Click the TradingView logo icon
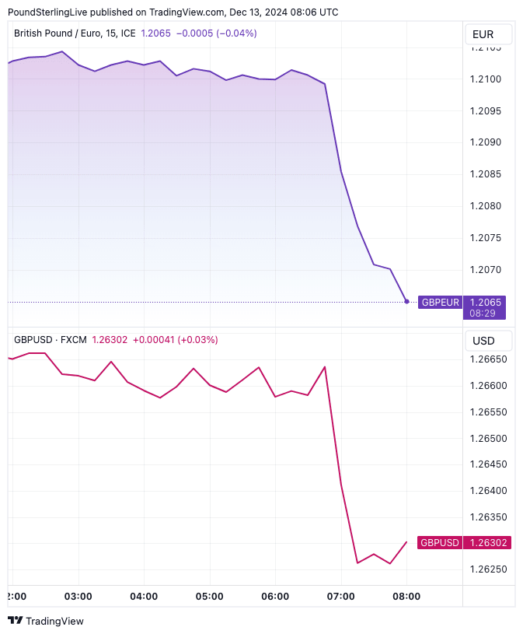This screenshot has height=634, width=523. click(x=15, y=621)
